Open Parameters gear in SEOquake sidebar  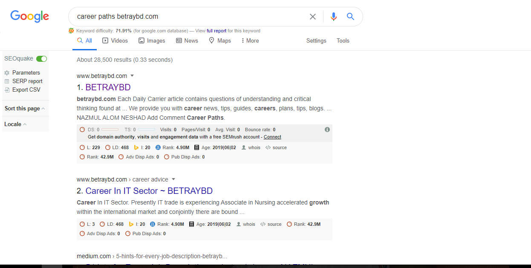pyautogui.click(x=22, y=73)
